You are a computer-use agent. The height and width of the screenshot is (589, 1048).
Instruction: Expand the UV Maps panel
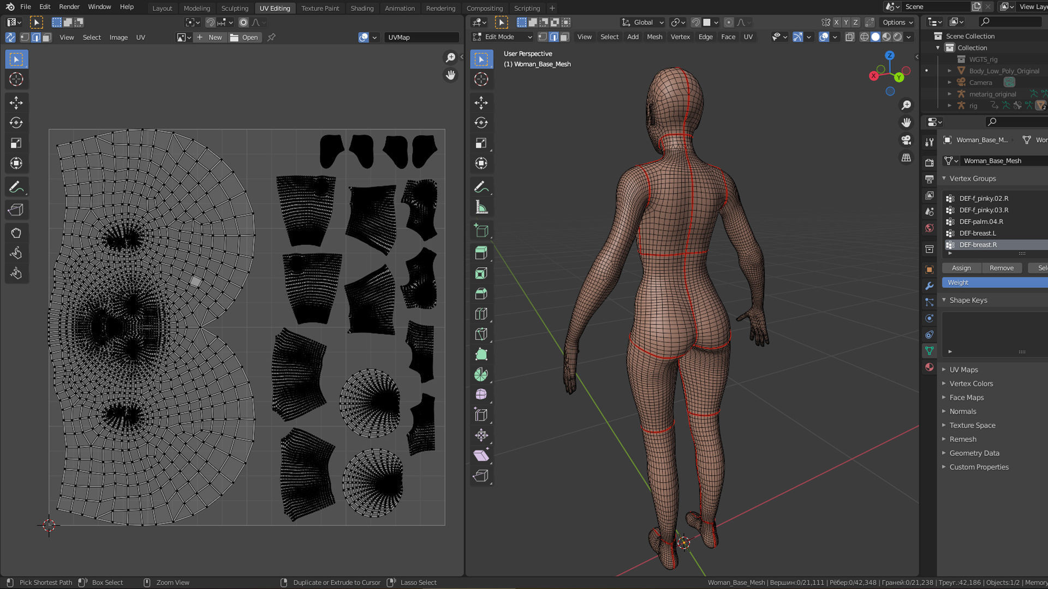click(944, 370)
